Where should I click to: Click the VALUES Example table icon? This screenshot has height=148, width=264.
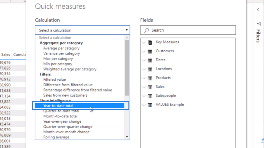pyautogui.click(x=150, y=105)
